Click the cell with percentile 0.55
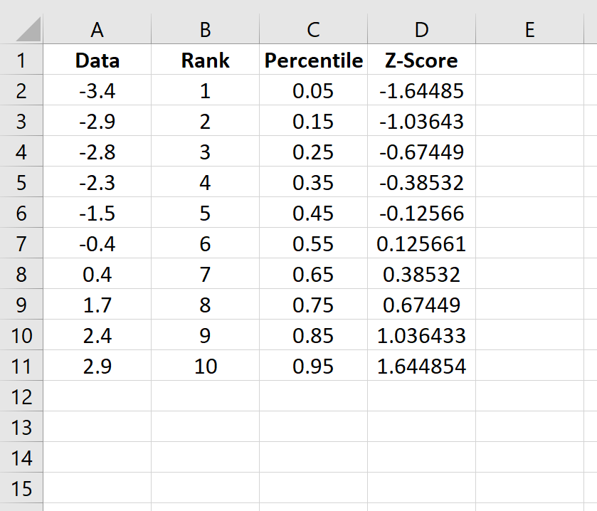Screen dimensions: 597x511 pyautogui.click(x=313, y=243)
